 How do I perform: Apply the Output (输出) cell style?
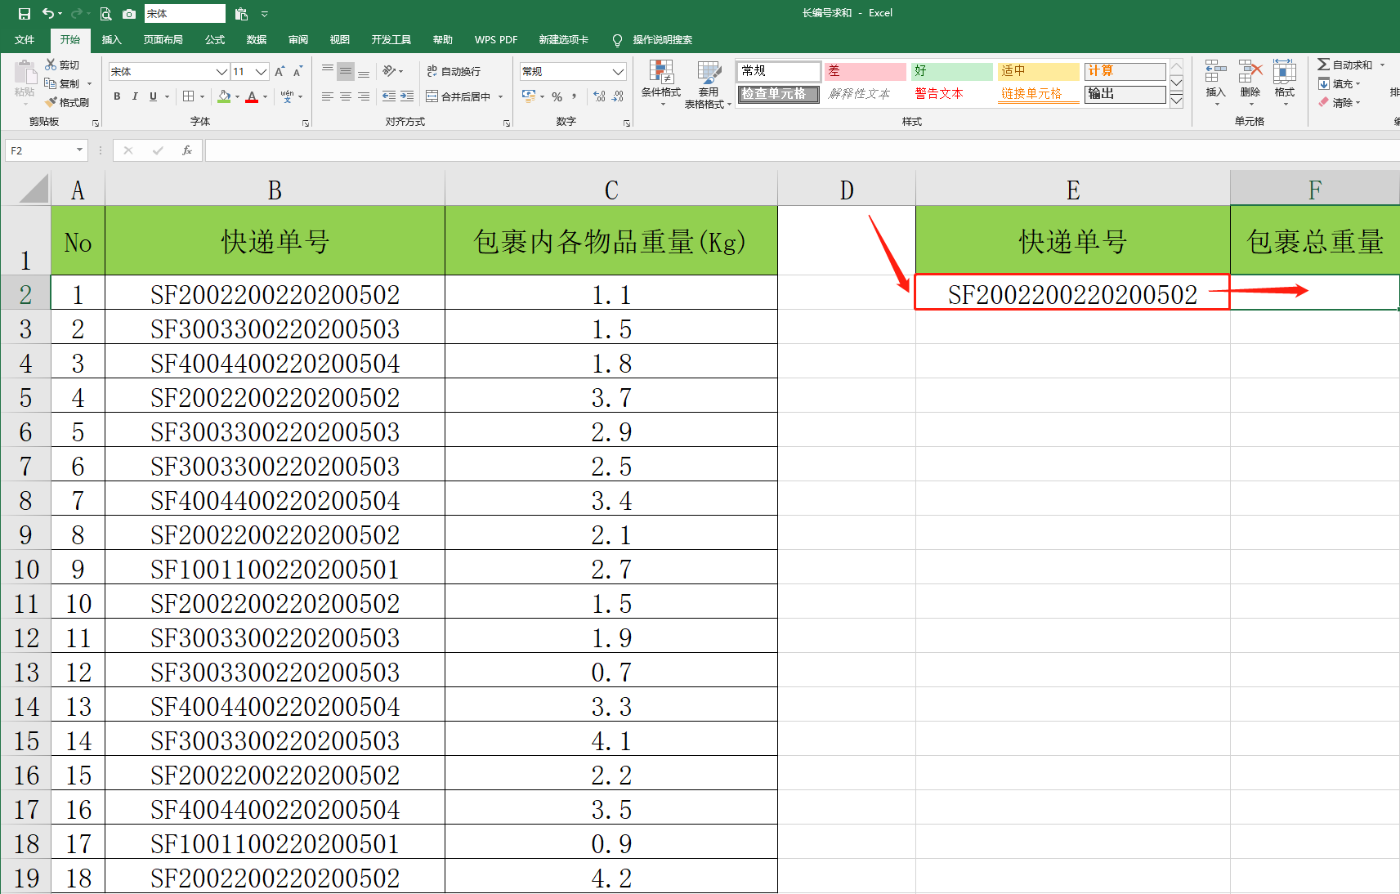click(x=1125, y=94)
